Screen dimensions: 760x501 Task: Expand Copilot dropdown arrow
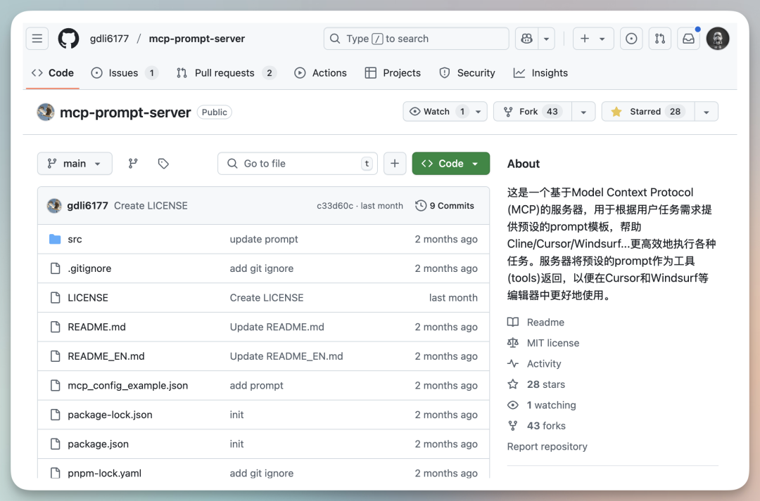pyautogui.click(x=546, y=39)
